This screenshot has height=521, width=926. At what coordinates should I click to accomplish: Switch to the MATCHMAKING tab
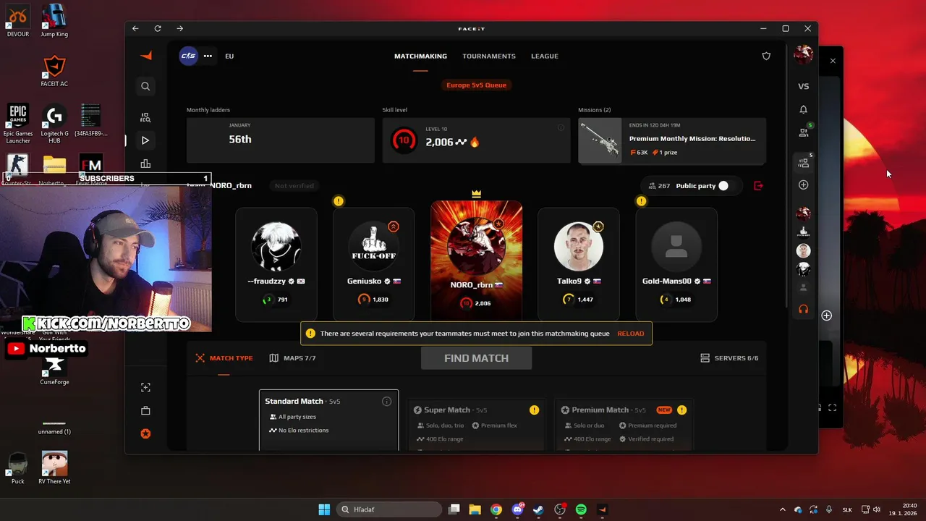pos(420,56)
